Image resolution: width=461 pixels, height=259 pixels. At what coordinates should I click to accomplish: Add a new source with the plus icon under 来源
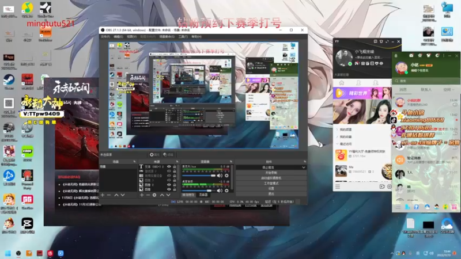(x=142, y=195)
